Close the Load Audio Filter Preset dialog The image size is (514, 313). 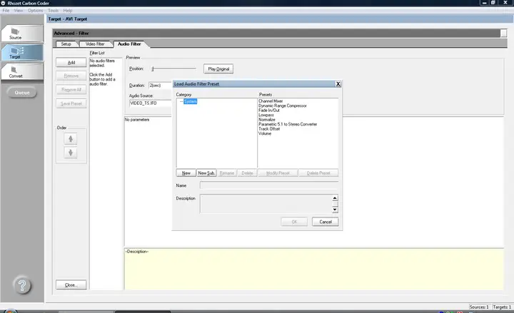pos(338,84)
